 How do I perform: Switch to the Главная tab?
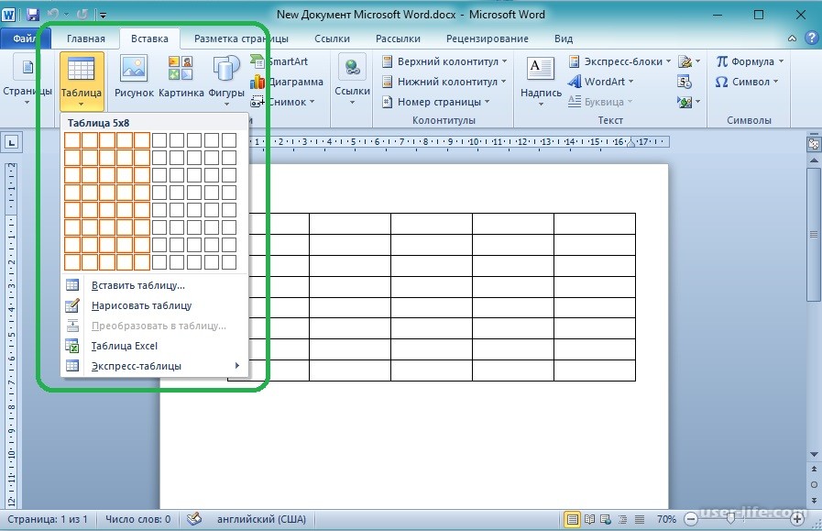click(x=86, y=39)
